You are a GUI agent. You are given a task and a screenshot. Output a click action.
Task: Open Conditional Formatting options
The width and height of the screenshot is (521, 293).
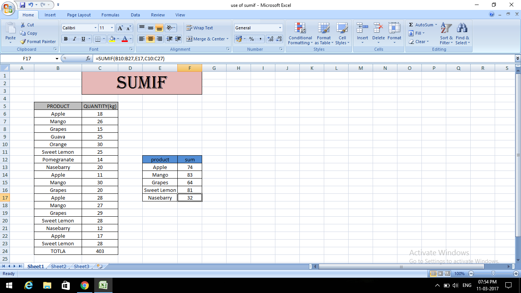click(300, 34)
